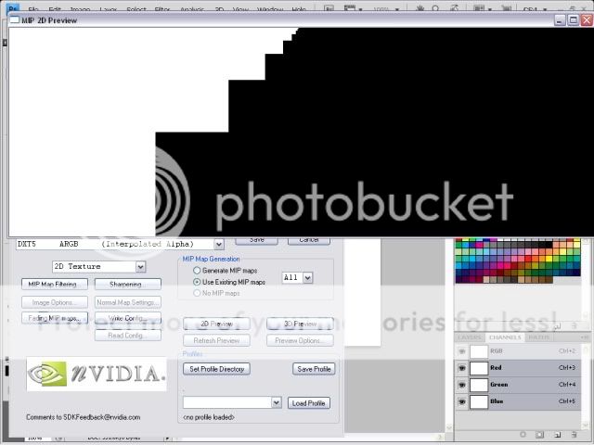Click Save selection as channel icon
The width and height of the screenshot is (594, 445).
540,435
